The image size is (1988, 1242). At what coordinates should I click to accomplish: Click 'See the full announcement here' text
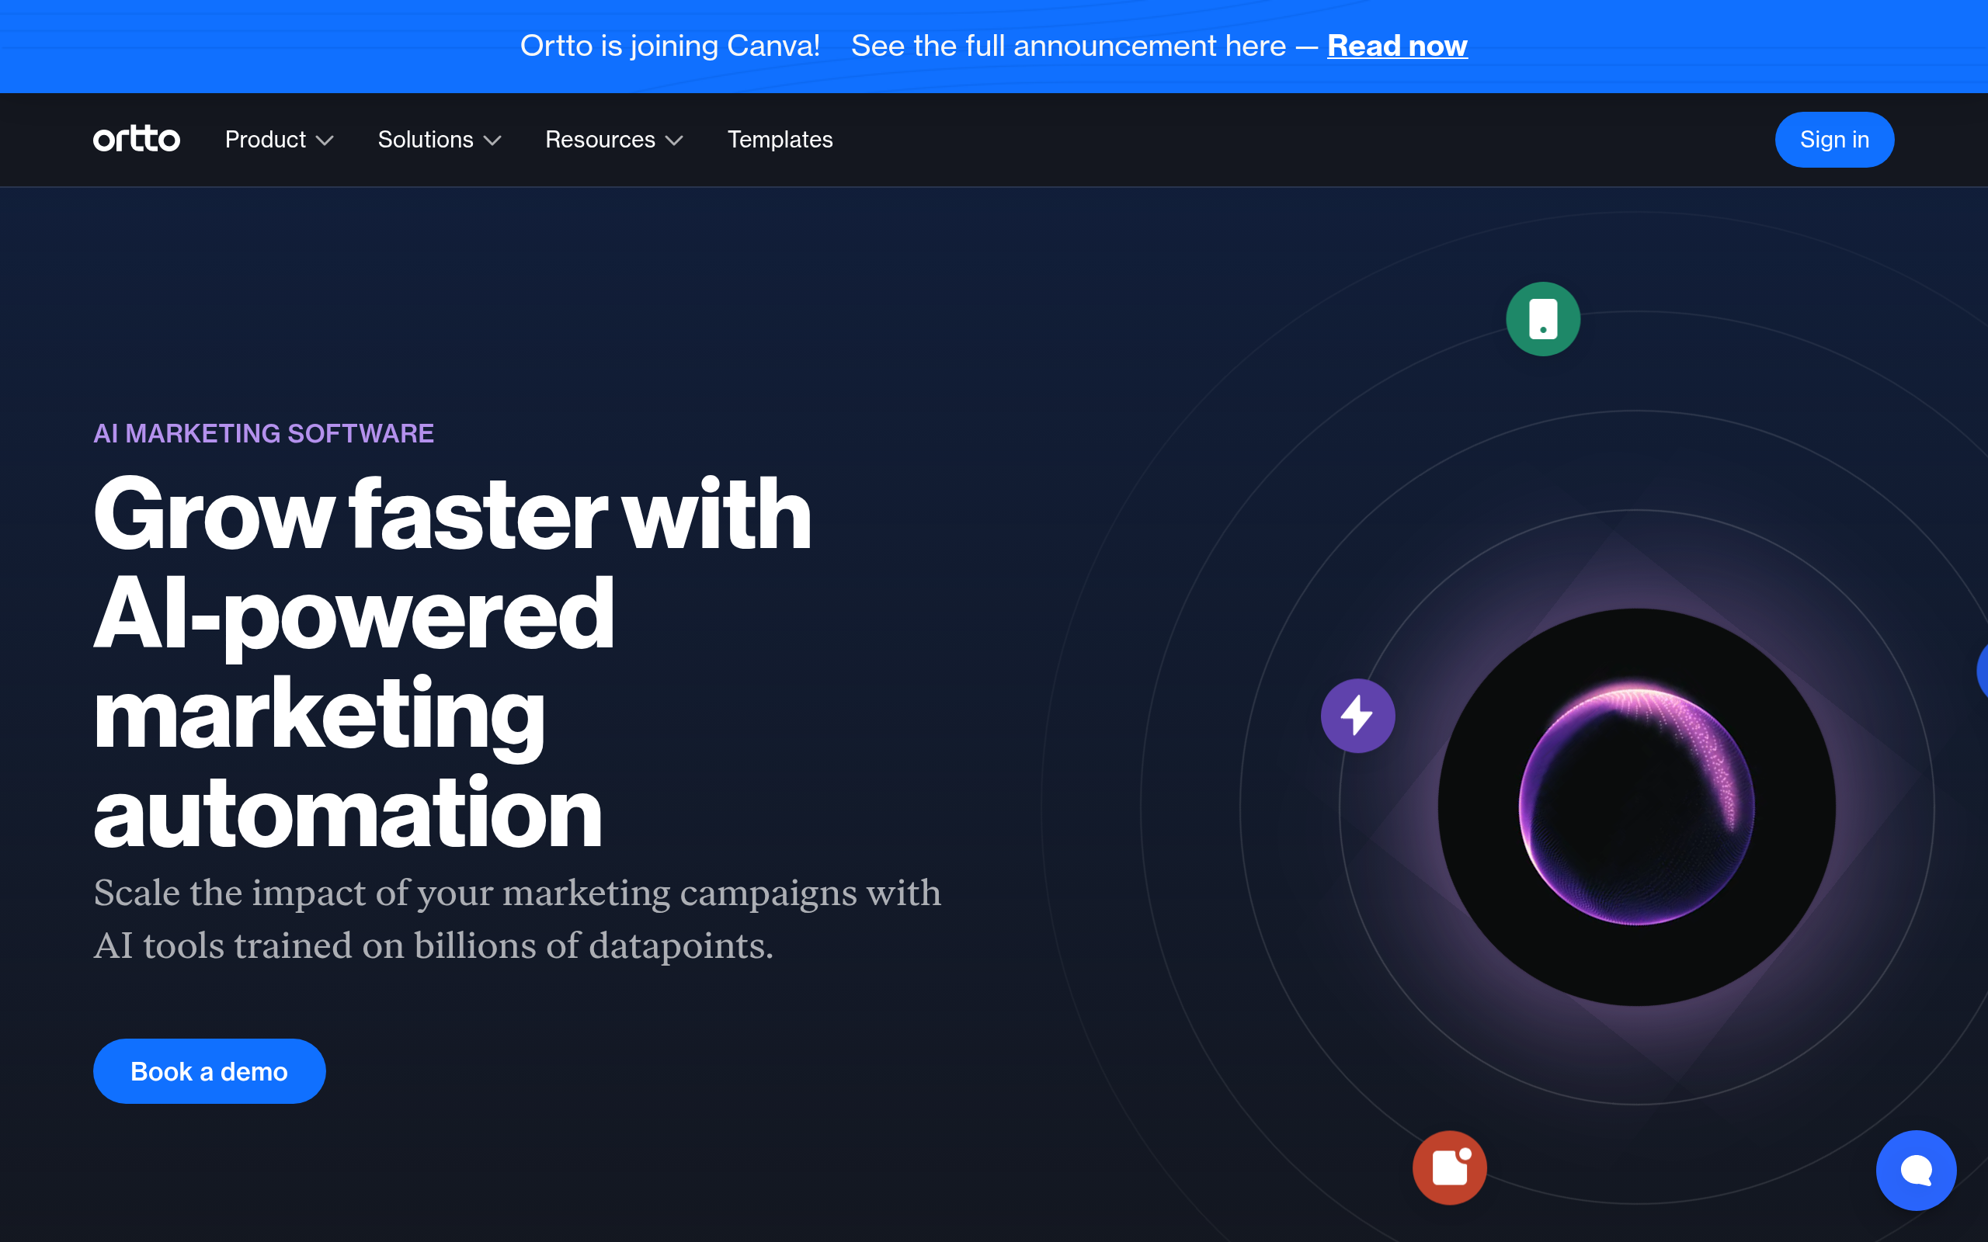(x=1069, y=46)
